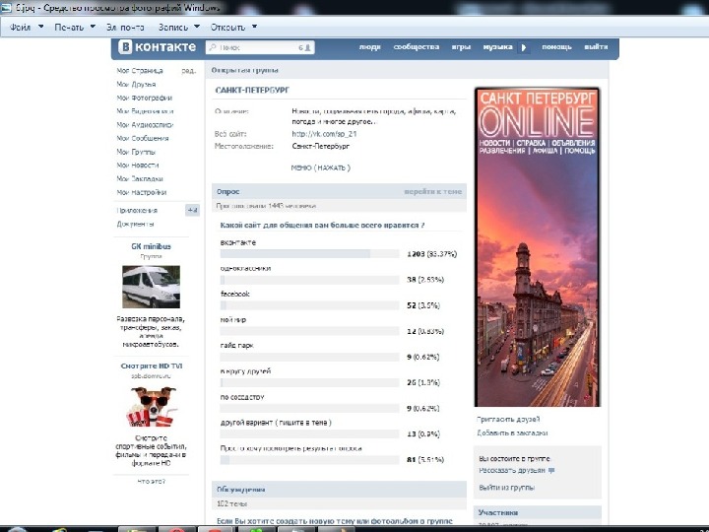Click the person icon inside the search field
Screen dimensions: 709x532
(x=307, y=47)
